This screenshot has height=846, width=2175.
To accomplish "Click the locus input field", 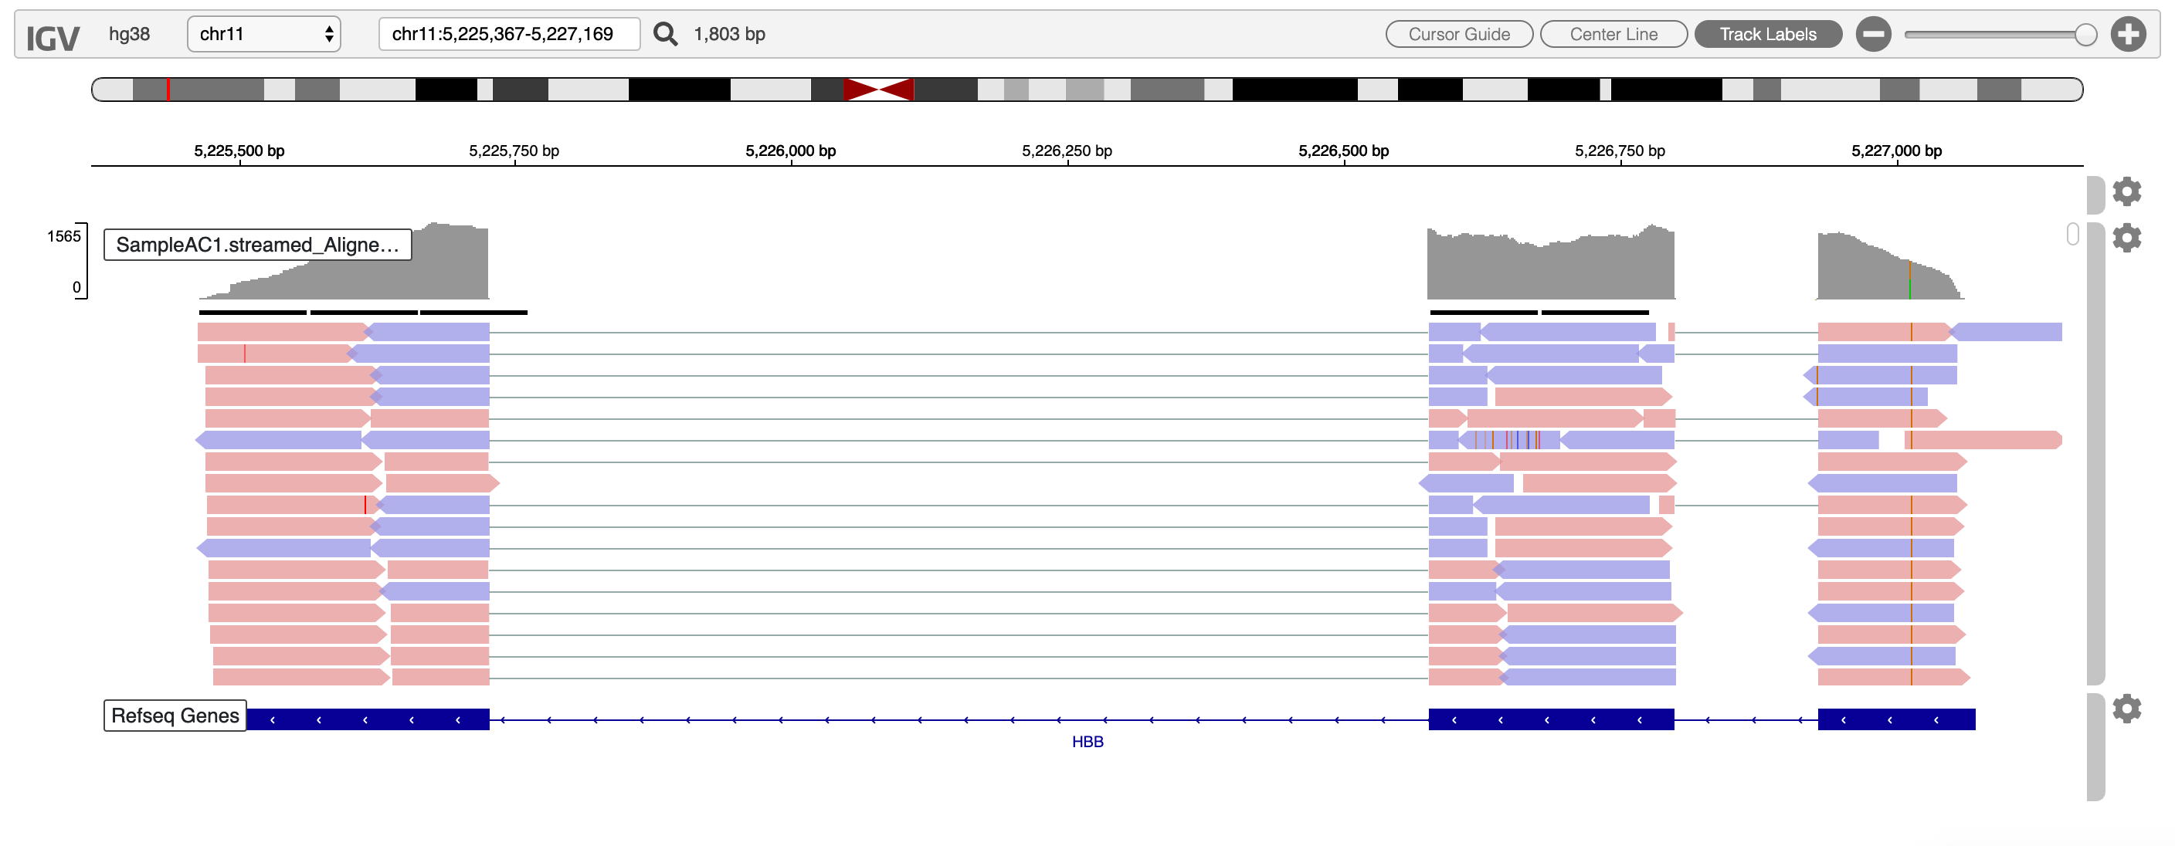I will [508, 35].
